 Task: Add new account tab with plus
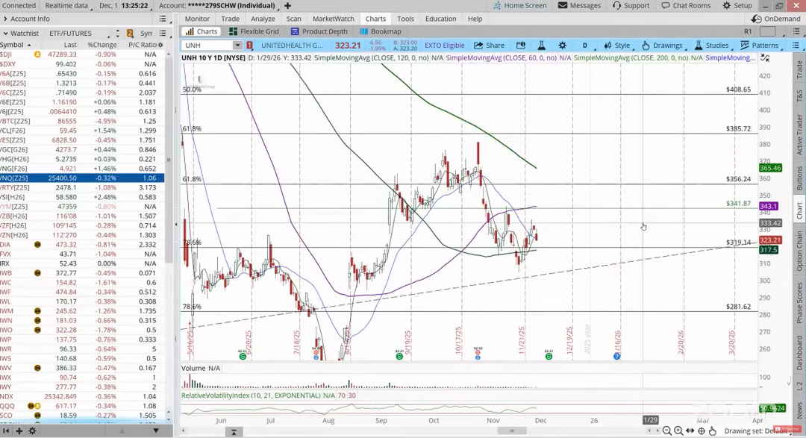pyautogui.click(x=288, y=5)
